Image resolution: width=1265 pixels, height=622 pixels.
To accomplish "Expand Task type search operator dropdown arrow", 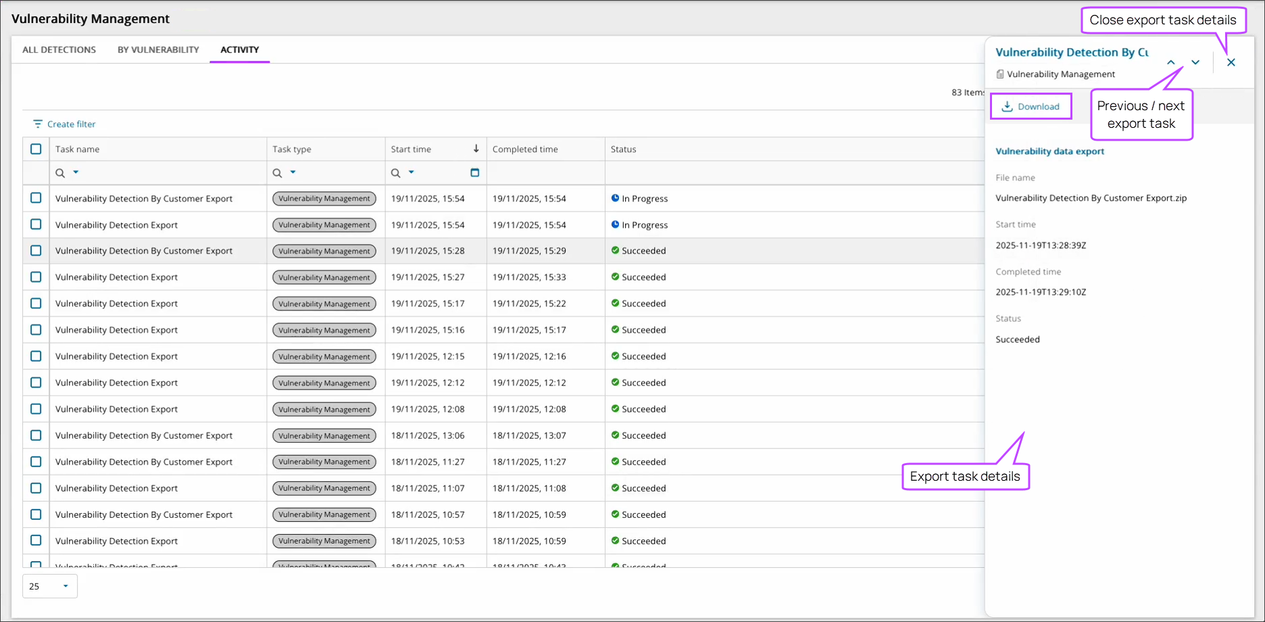I will click(x=293, y=172).
